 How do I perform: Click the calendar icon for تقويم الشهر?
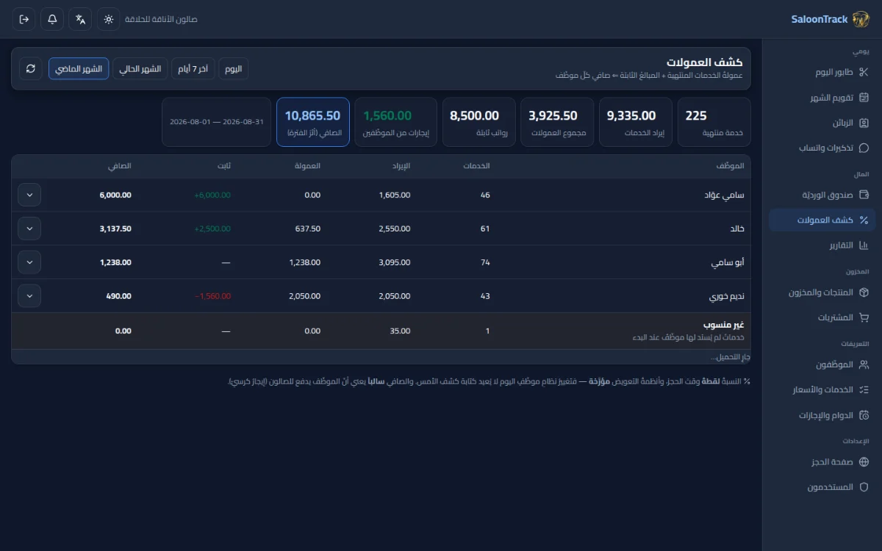click(864, 98)
